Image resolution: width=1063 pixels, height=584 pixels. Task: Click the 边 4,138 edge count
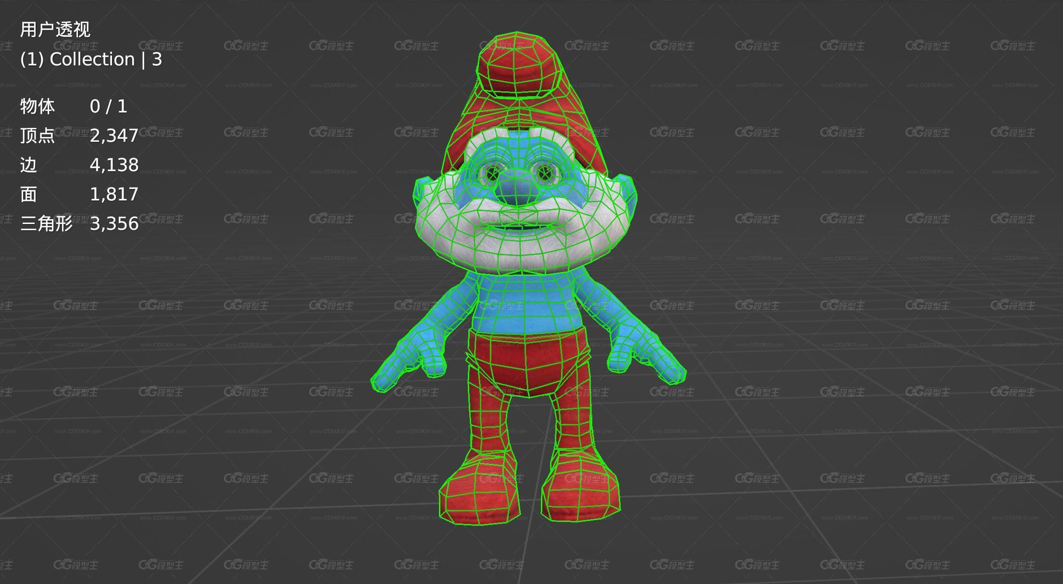coord(79,165)
